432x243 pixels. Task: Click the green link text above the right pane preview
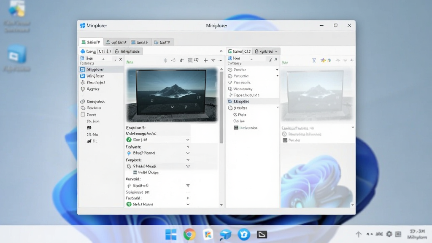click(285, 62)
